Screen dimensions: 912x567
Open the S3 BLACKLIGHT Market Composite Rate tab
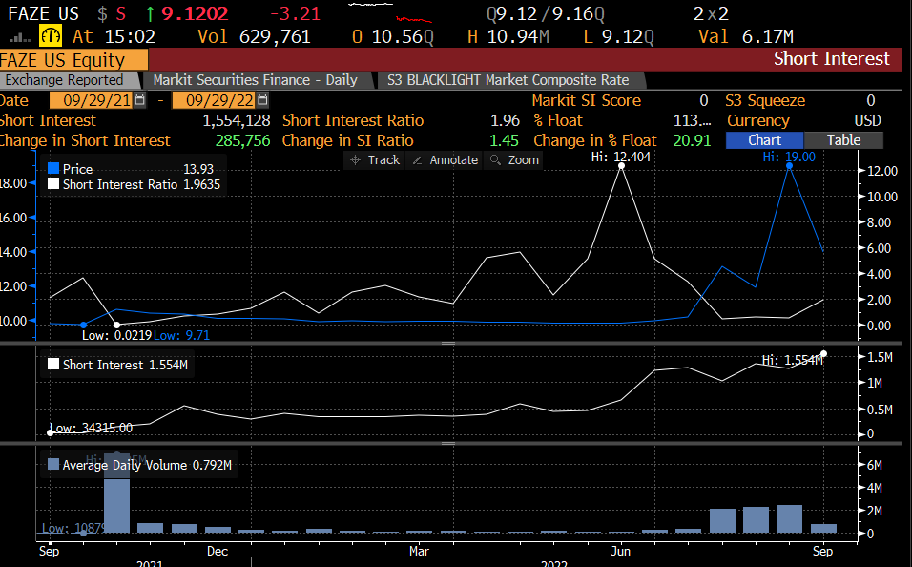(508, 80)
